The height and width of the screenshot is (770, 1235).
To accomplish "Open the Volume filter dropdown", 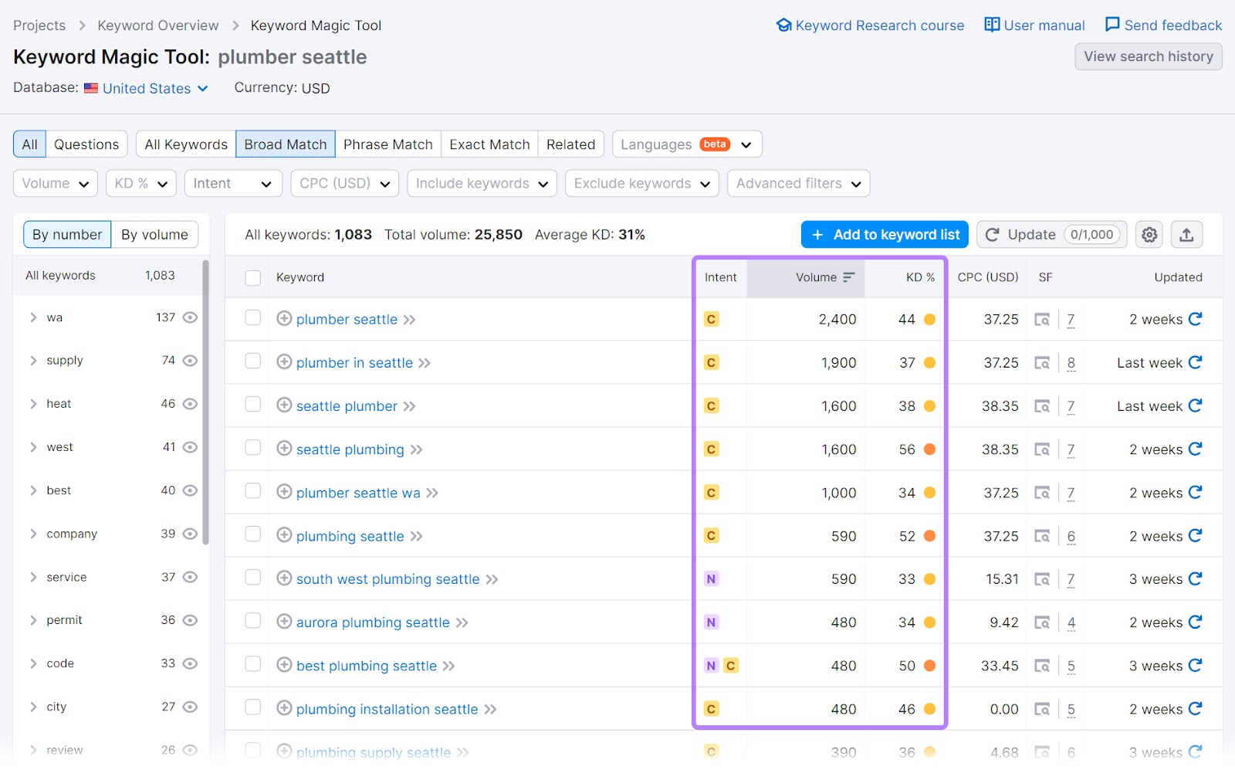I will (x=55, y=183).
